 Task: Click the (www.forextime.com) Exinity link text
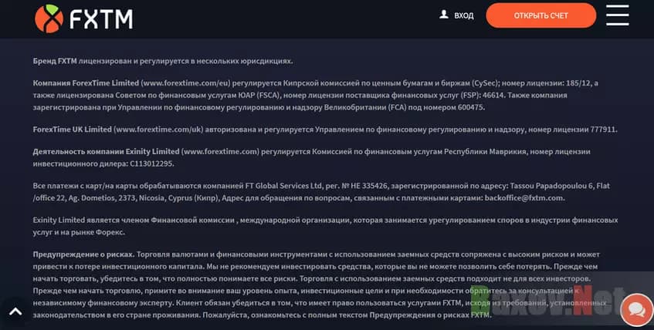pos(220,152)
